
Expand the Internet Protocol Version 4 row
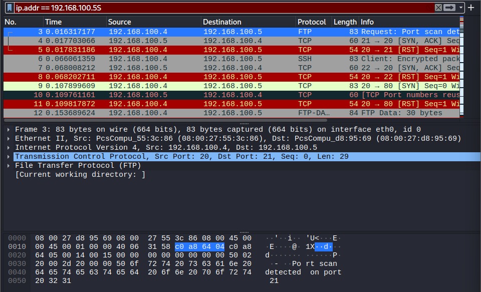[x=9, y=148]
